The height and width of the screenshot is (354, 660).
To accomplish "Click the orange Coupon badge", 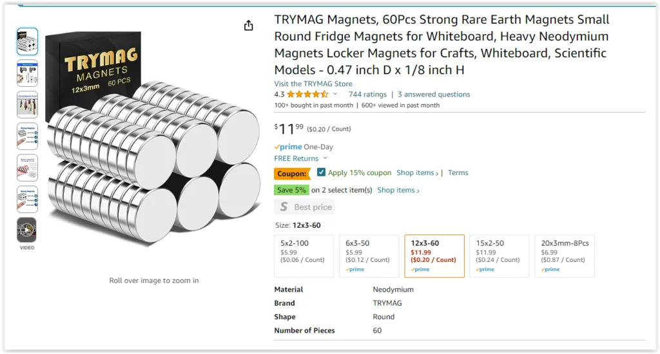I will [292, 174].
